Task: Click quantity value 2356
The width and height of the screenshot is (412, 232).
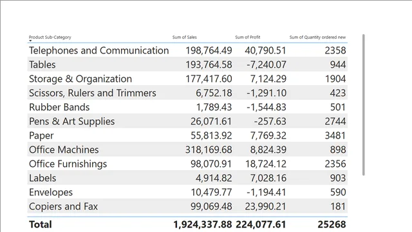Action: [x=335, y=164]
